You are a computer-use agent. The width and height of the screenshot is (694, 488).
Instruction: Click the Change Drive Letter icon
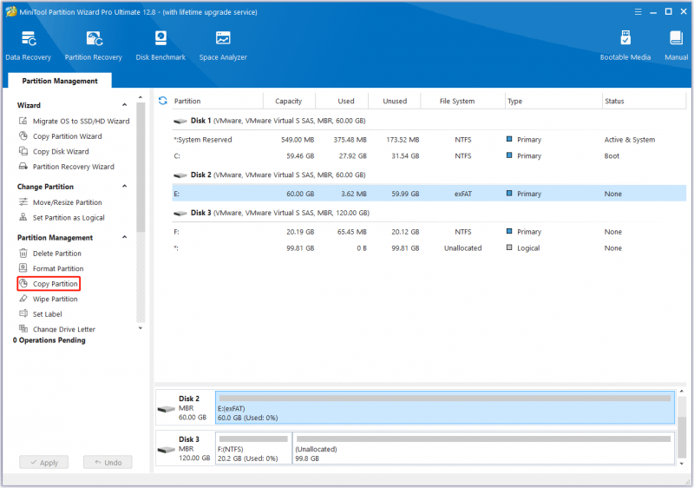coord(23,328)
